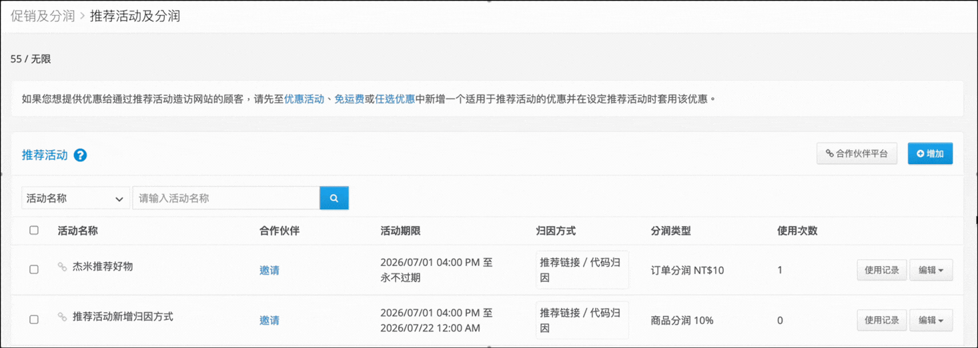Click the 归因方式 column header

click(555, 231)
